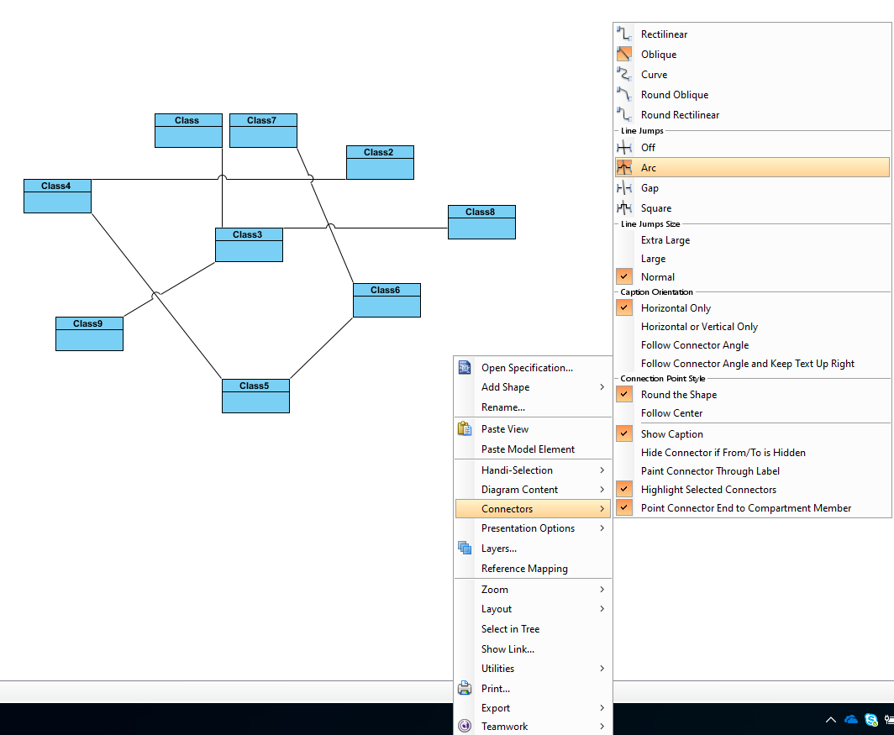Choose the Square line jump icon

coord(624,208)
